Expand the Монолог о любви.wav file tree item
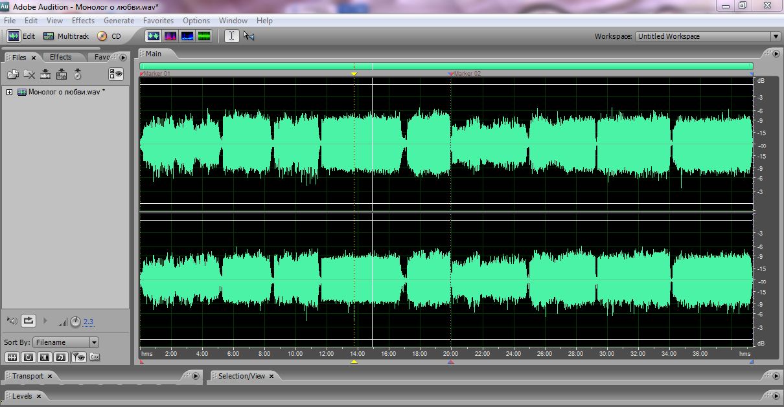Viewport: 784px width, 407px height. (x=10, y=92)
